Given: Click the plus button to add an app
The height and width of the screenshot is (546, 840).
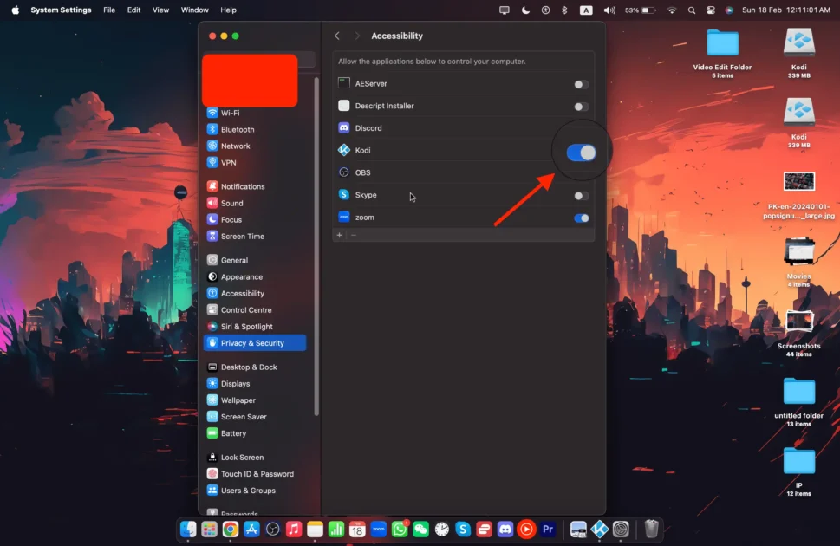Looking at the screenshot, I should point(339,235).
